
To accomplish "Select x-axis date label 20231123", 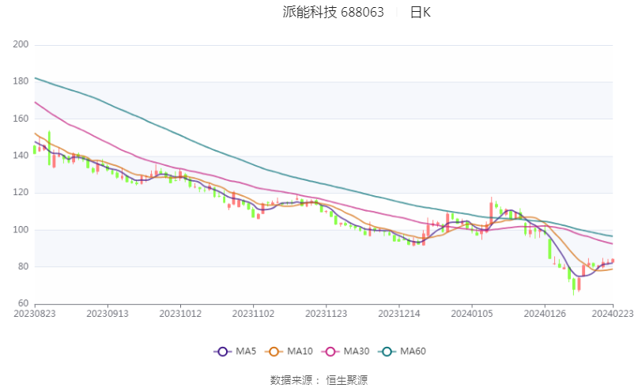I will click(x=326, y=314).
